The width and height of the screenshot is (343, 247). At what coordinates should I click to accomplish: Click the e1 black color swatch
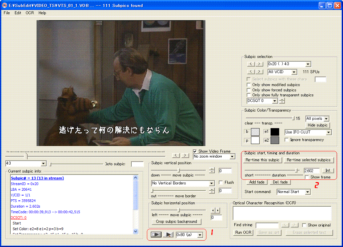(275, 132)
